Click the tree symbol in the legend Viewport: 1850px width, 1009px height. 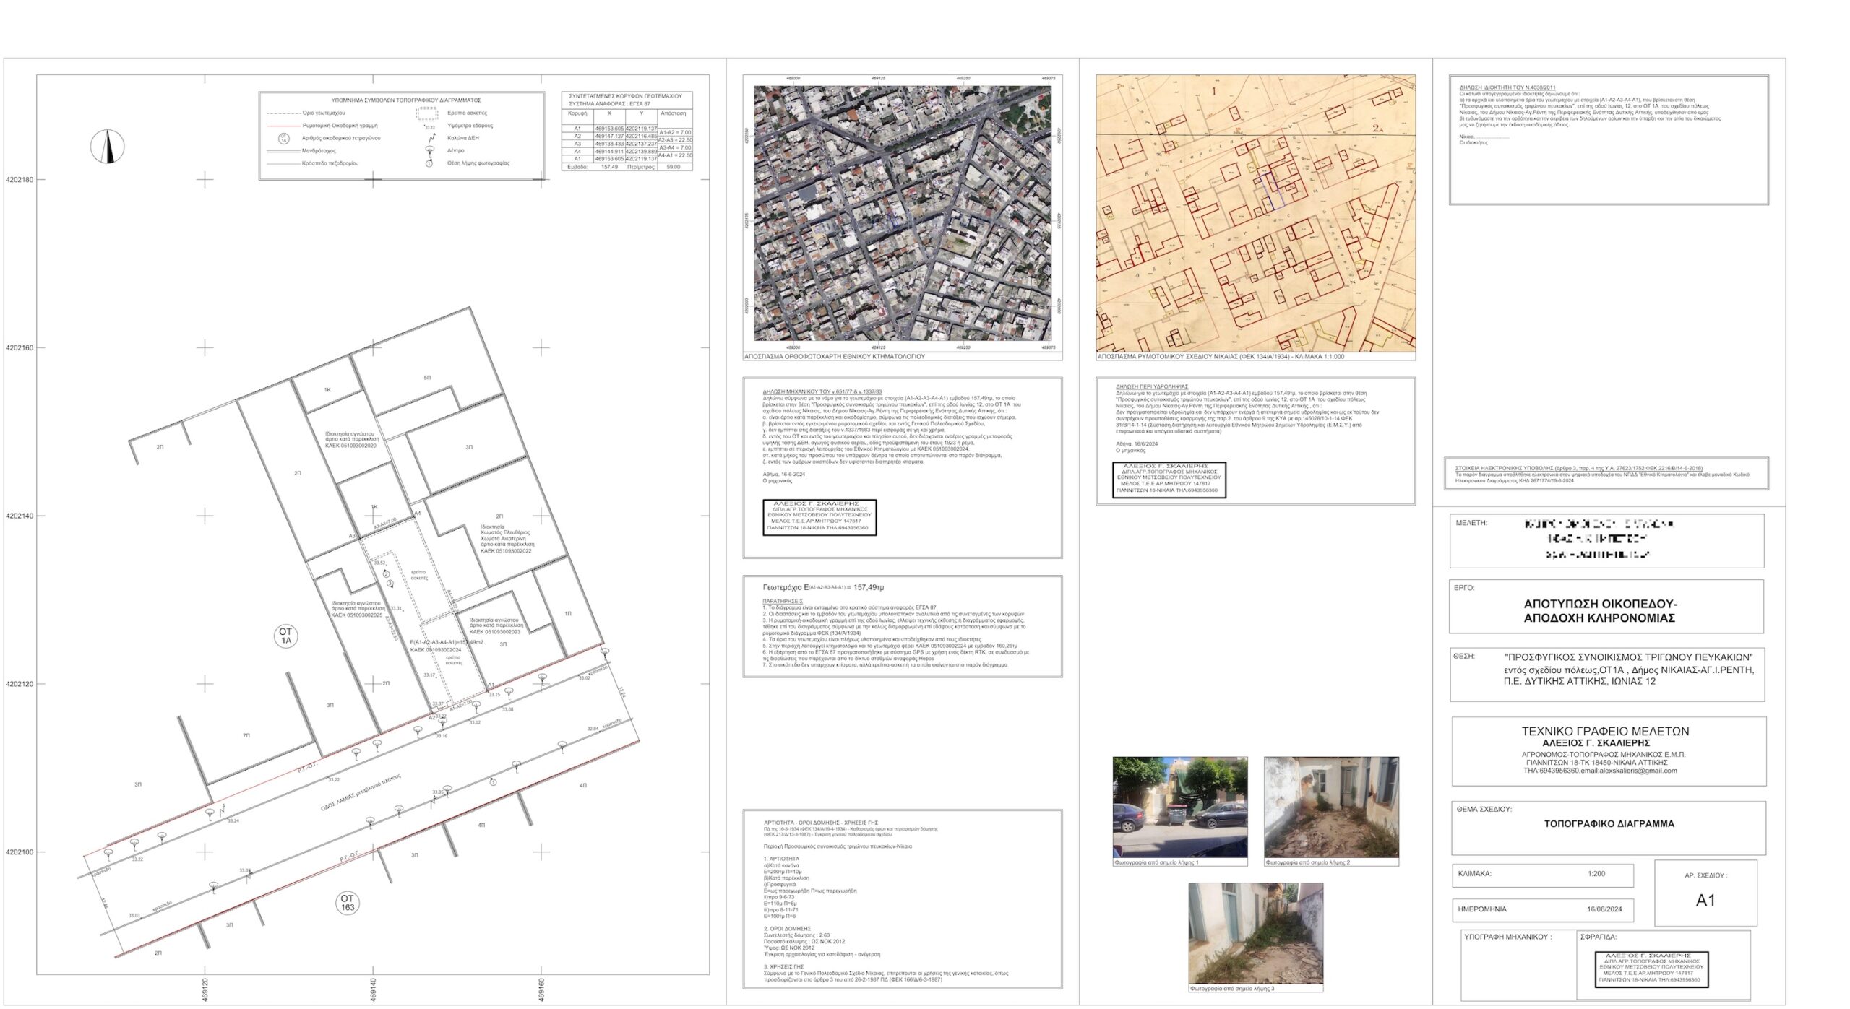point(429,150)
